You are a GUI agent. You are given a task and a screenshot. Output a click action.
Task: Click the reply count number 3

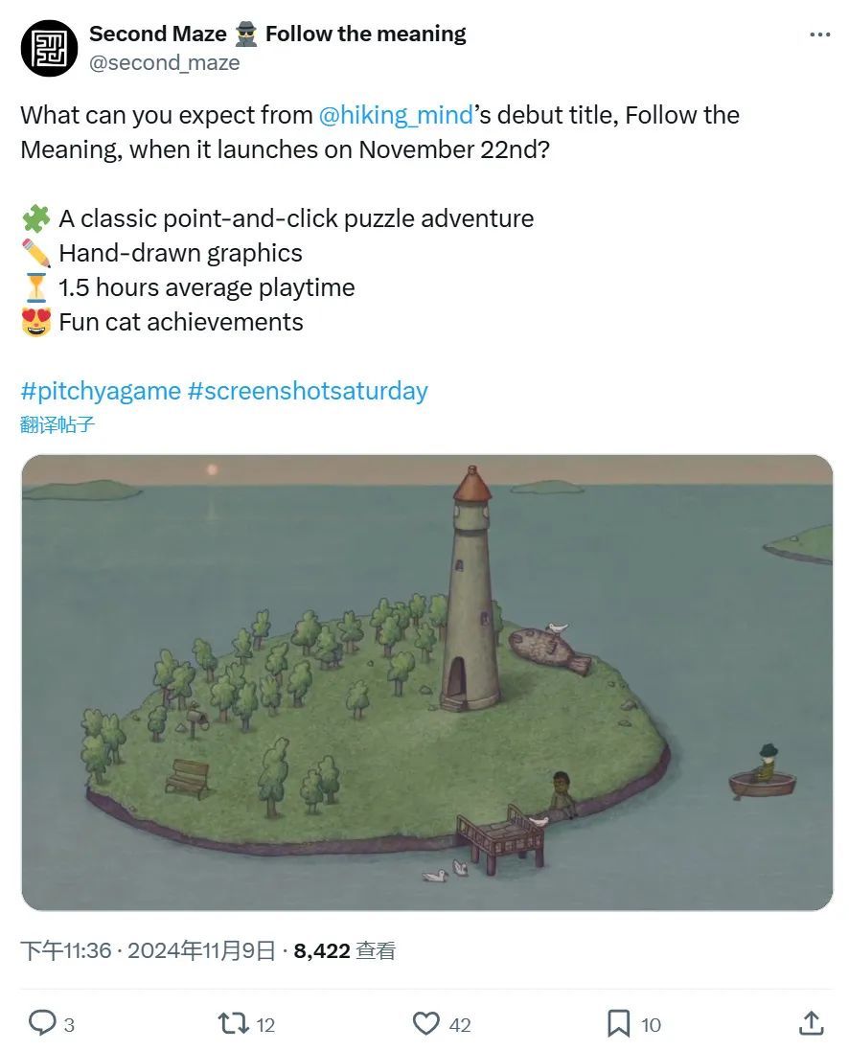[69, 1025]
